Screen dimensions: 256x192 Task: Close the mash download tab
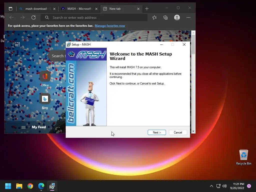click(x=54, y=9)
